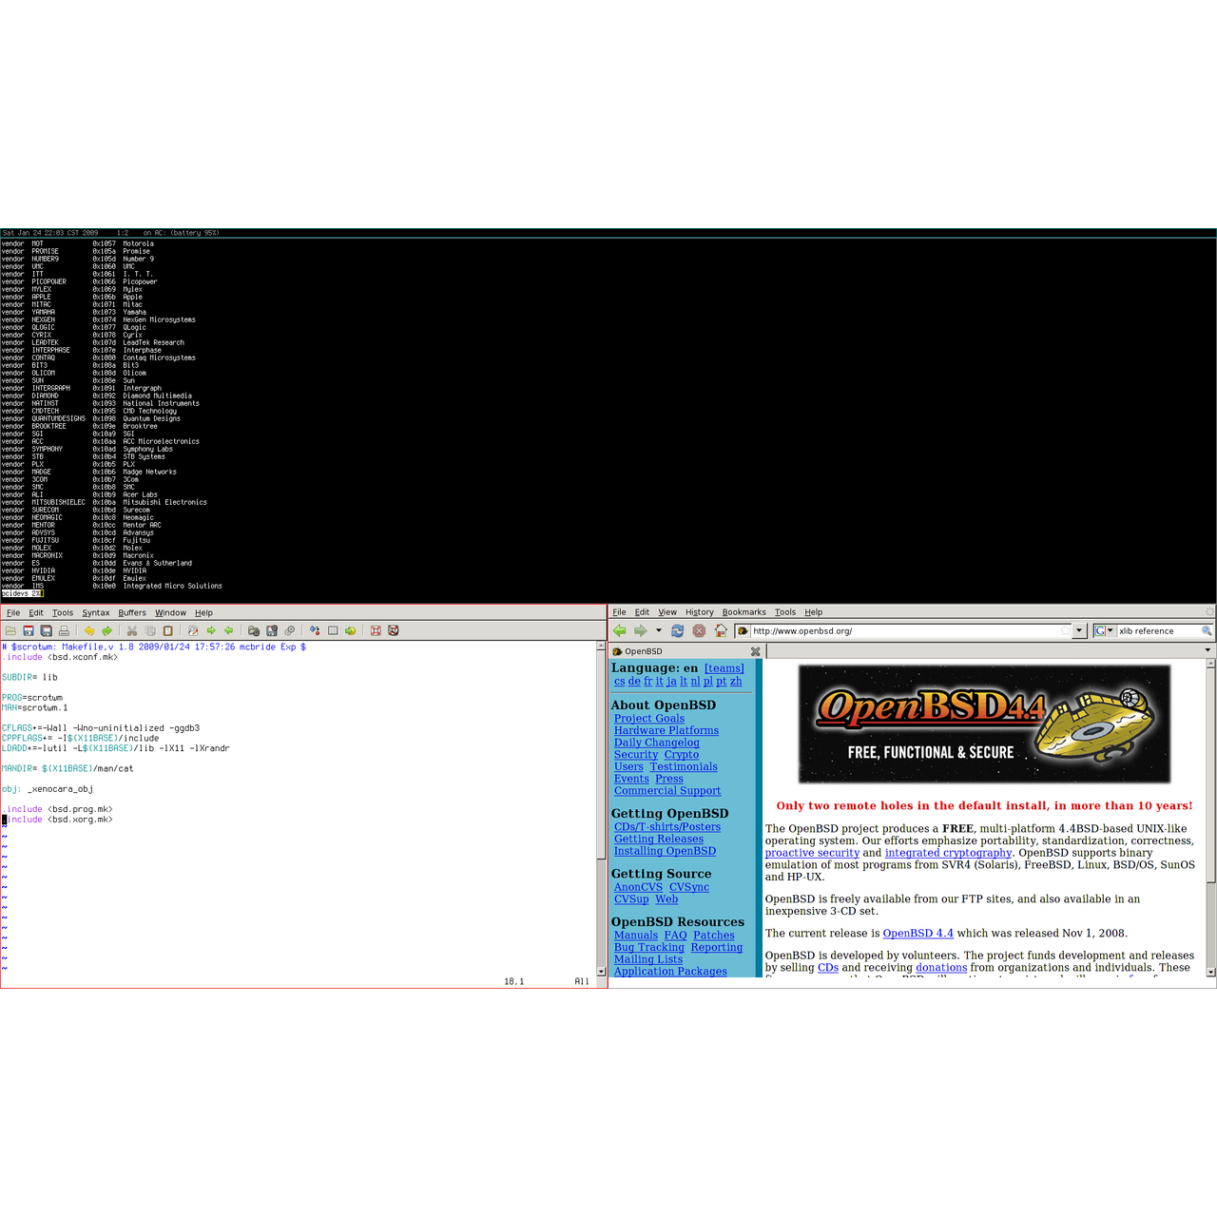Click the Cut scissors icon in gvim
This screenshot has width=1217, height=1217.
132,630
